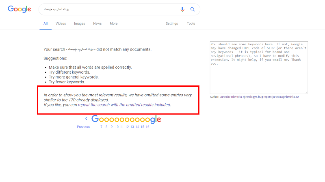This screenshot has width=325, height=182.
Task: Click the 'Suggestions:' heading text
Action: 55,58
